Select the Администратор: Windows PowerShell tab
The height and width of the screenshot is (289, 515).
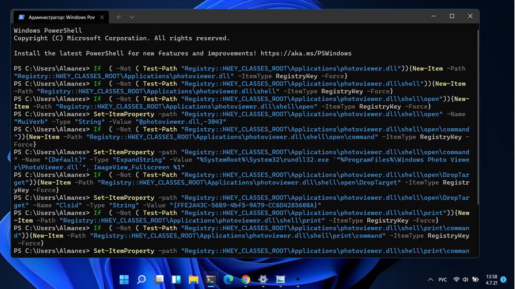coord(61,17)
